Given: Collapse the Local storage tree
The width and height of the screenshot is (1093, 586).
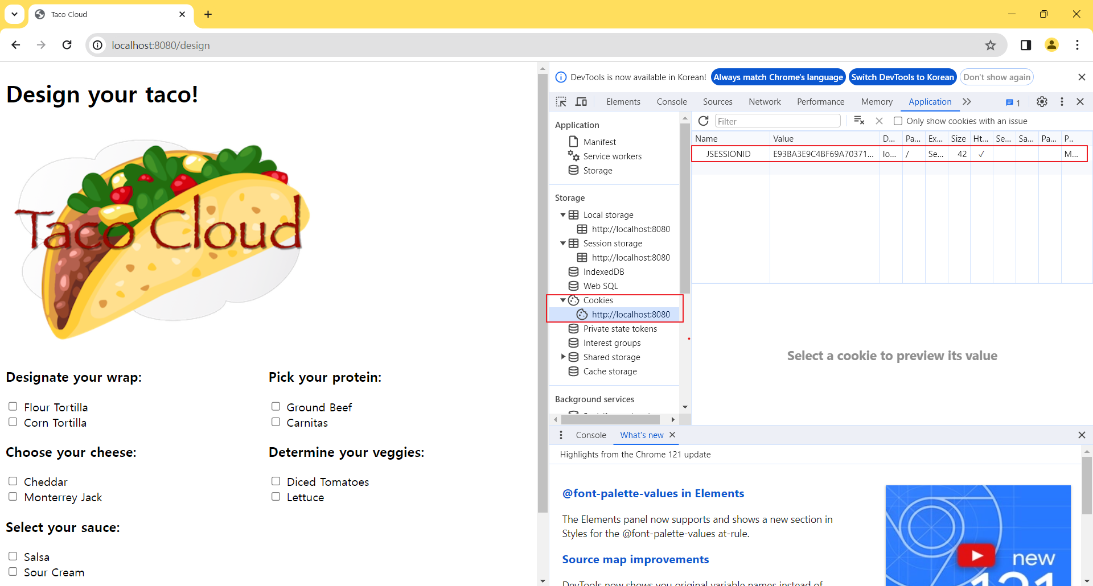Looking at the screenshot, I should point(563,214).
